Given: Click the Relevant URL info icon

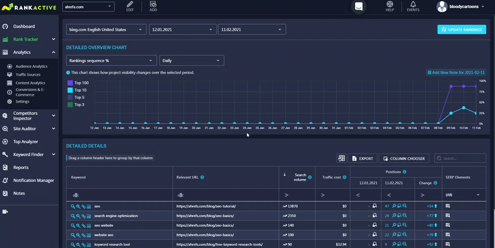Looking at the screenshot, I should 202,177.
